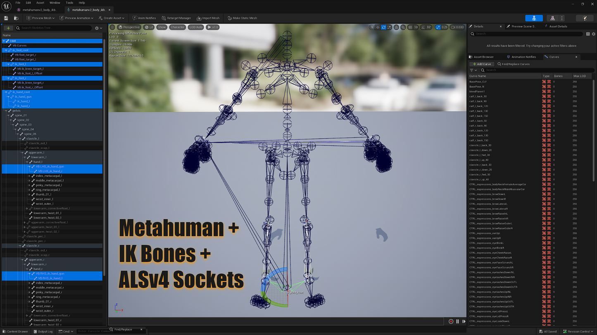The image size is (597, 335).
Task: Switch to the blue Skeleton editor mode icon
Action: pyautogui.click(x=534, y=18)
